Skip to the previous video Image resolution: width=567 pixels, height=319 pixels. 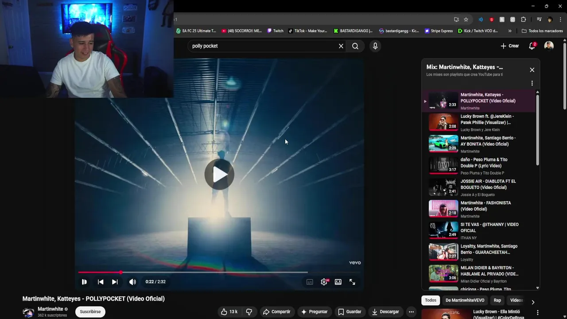click(x=101, y=282)
